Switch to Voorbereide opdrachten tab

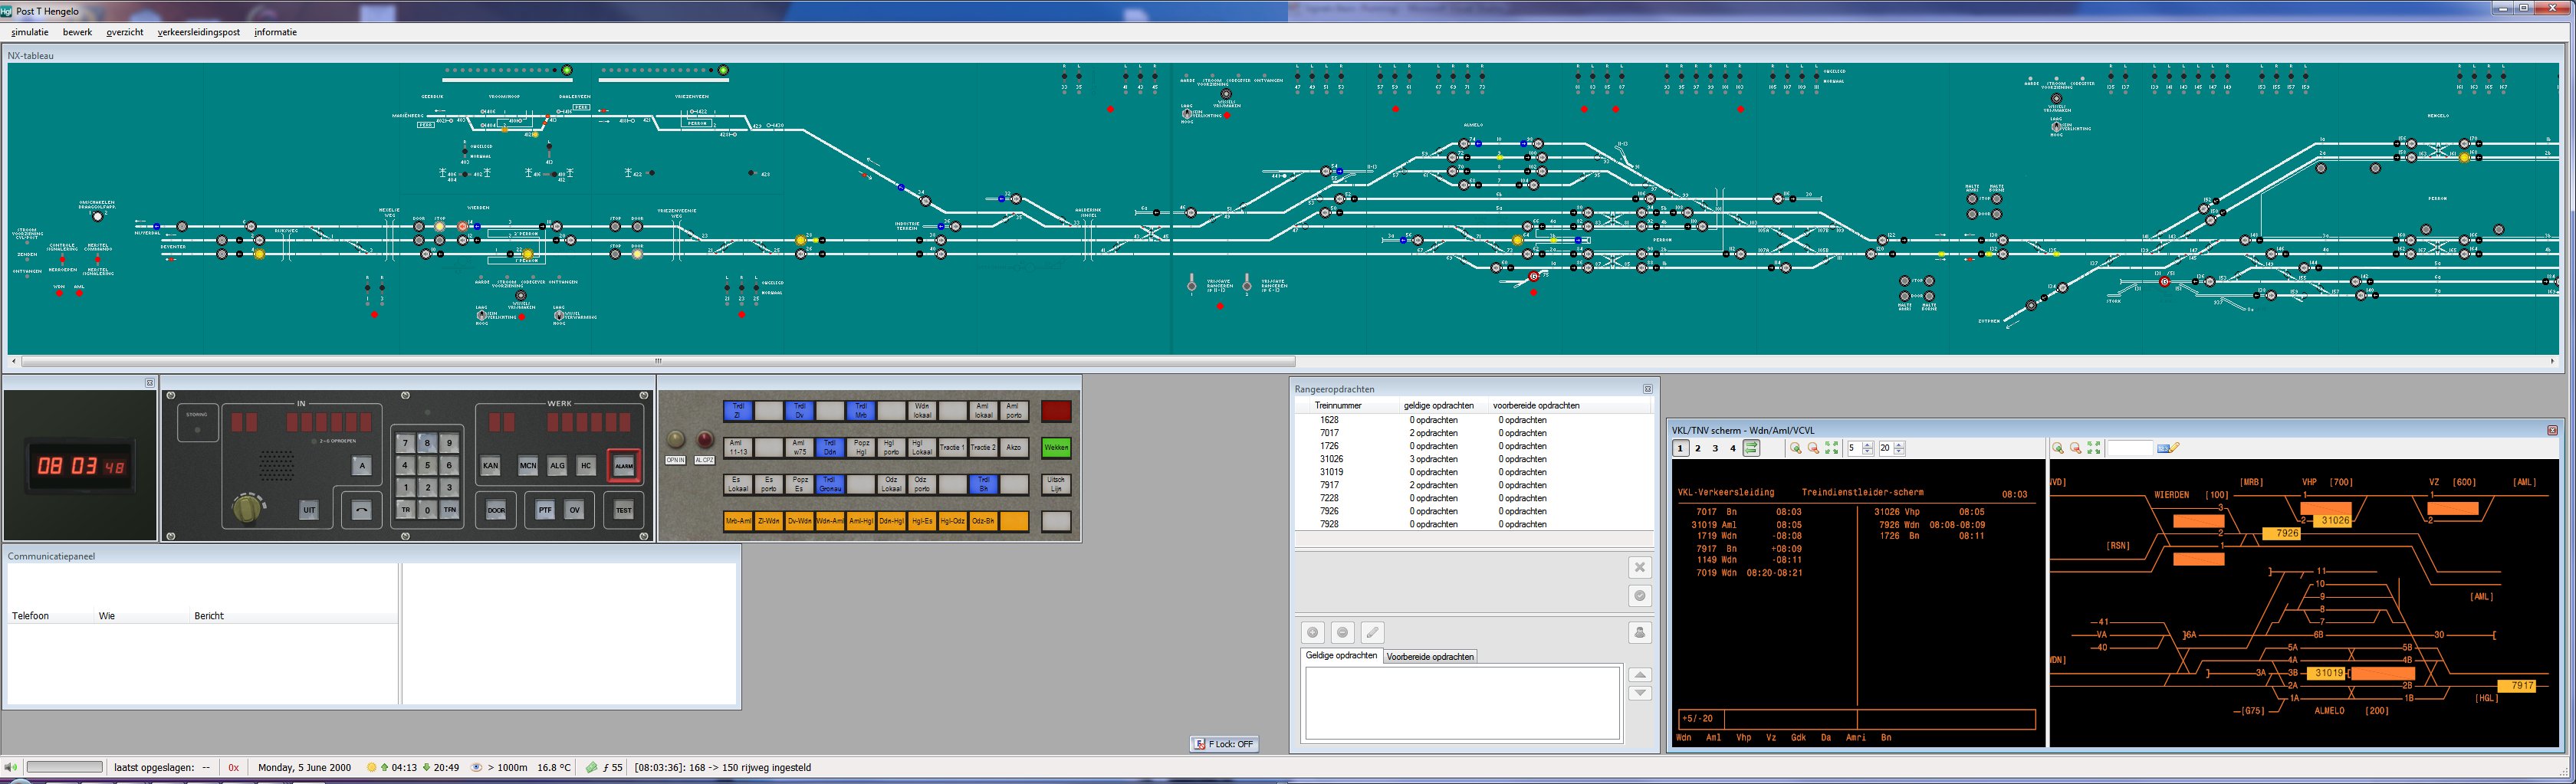pyautogui.click(x=1430, y=657)
